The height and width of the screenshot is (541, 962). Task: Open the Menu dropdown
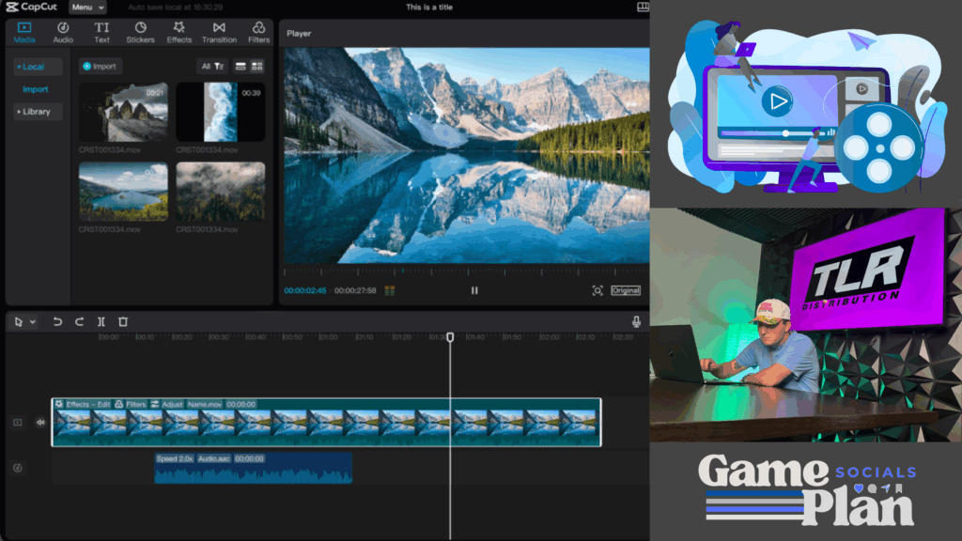click(x=88, y=8)
